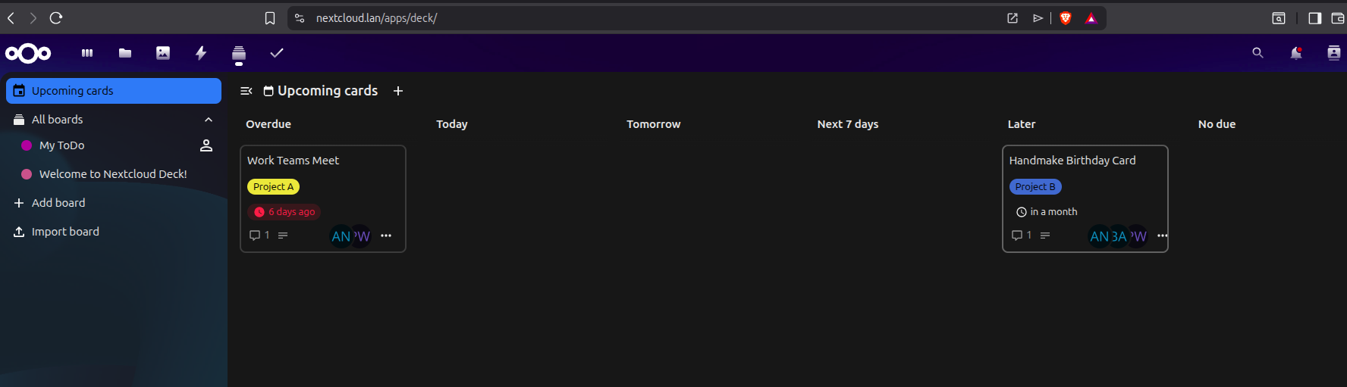Screen dimensions: 1347x387
Task: Open the Tasks checkmark icon
Action: [277, 53]
